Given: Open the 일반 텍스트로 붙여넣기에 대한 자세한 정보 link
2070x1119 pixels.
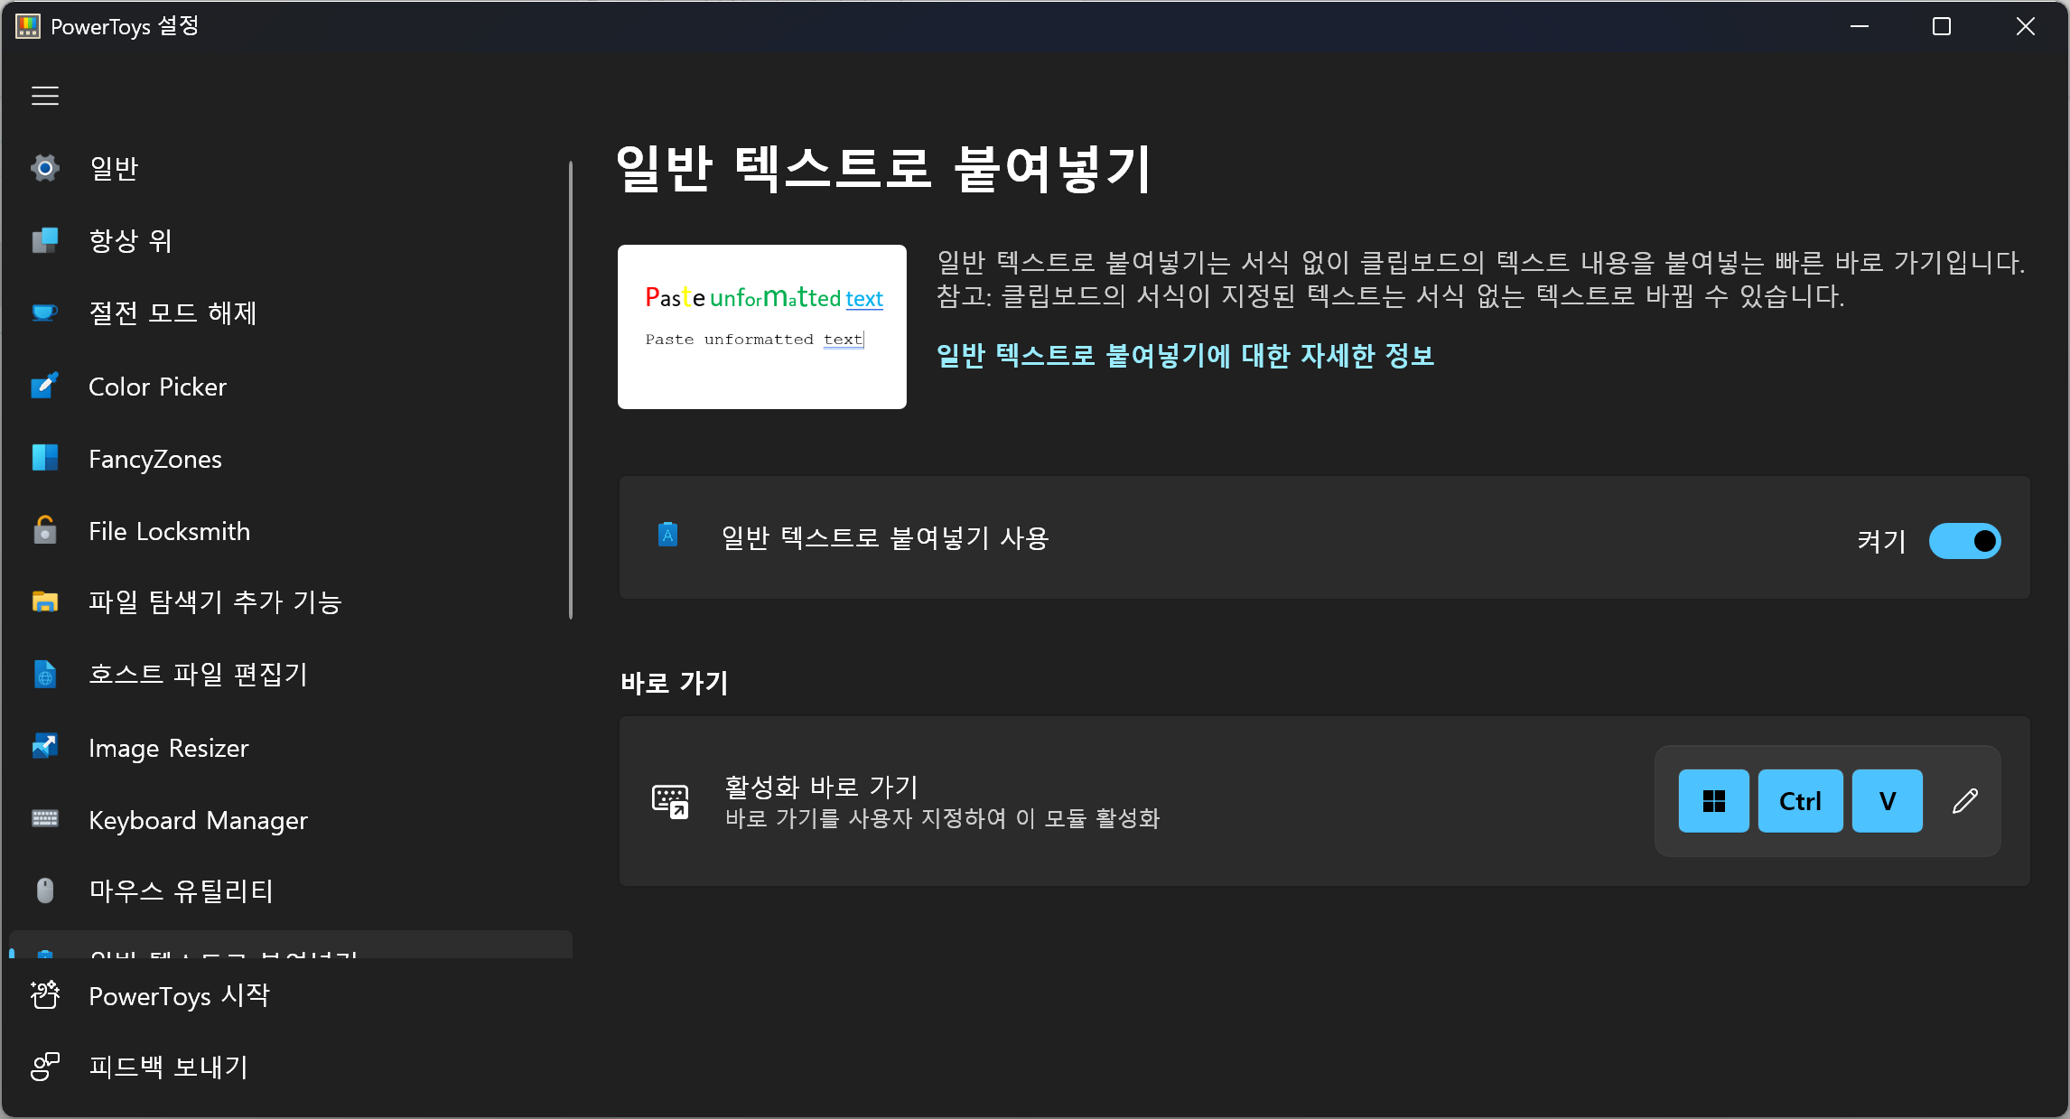Looking at the screenshot, I should tap(1185, 356).
